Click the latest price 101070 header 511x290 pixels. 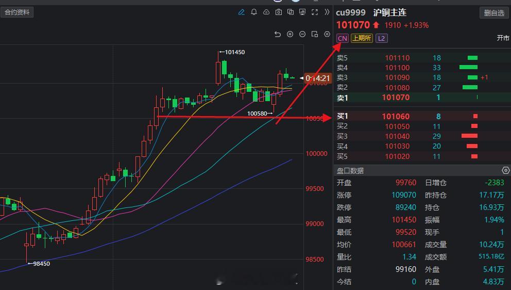(x=353, y=25)
